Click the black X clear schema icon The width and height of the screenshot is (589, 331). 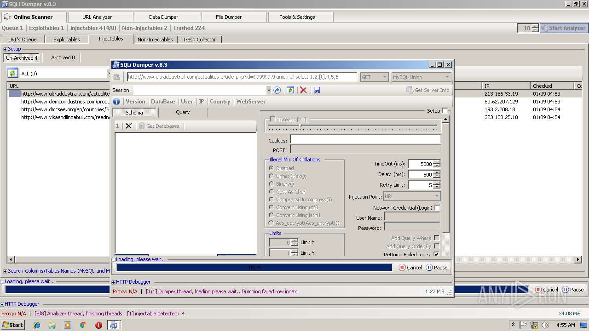tap(128, 126)
